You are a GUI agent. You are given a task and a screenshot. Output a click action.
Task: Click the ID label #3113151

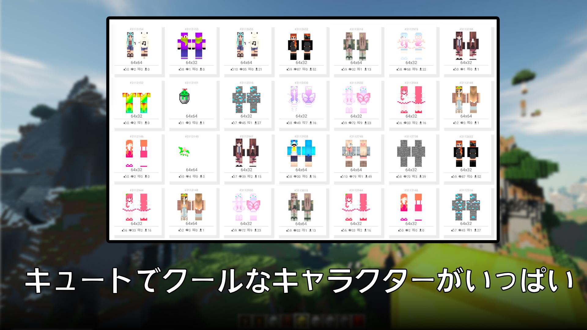point(191,83)
